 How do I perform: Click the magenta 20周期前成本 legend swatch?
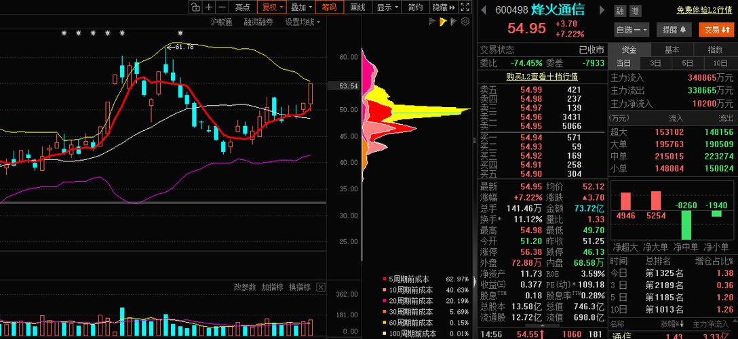coord(385,301)
